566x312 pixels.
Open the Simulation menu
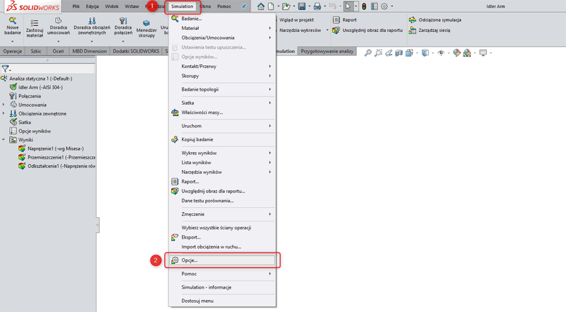182,6
